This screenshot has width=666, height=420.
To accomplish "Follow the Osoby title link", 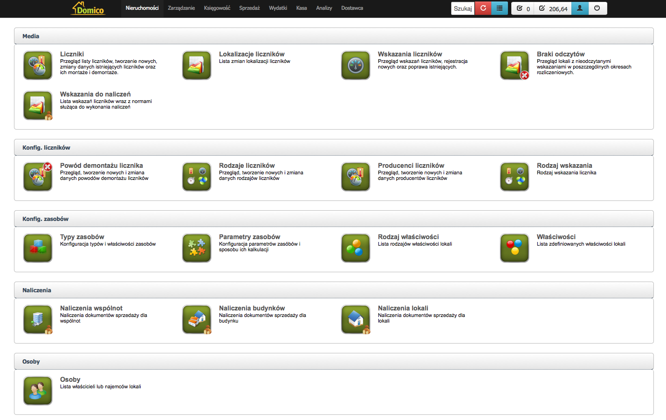I will pyautogui.click(x=70, y=379).
